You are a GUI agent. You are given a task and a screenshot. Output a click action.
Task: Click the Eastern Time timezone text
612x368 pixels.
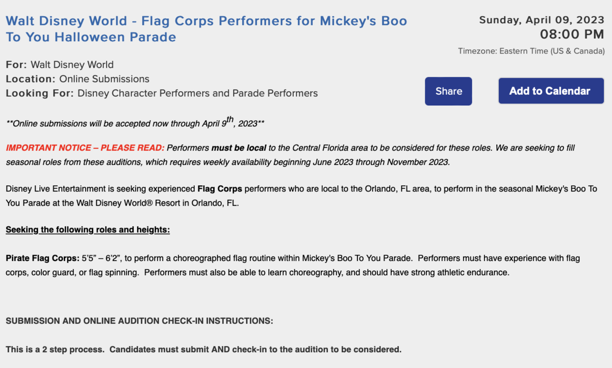click(531, 51)
